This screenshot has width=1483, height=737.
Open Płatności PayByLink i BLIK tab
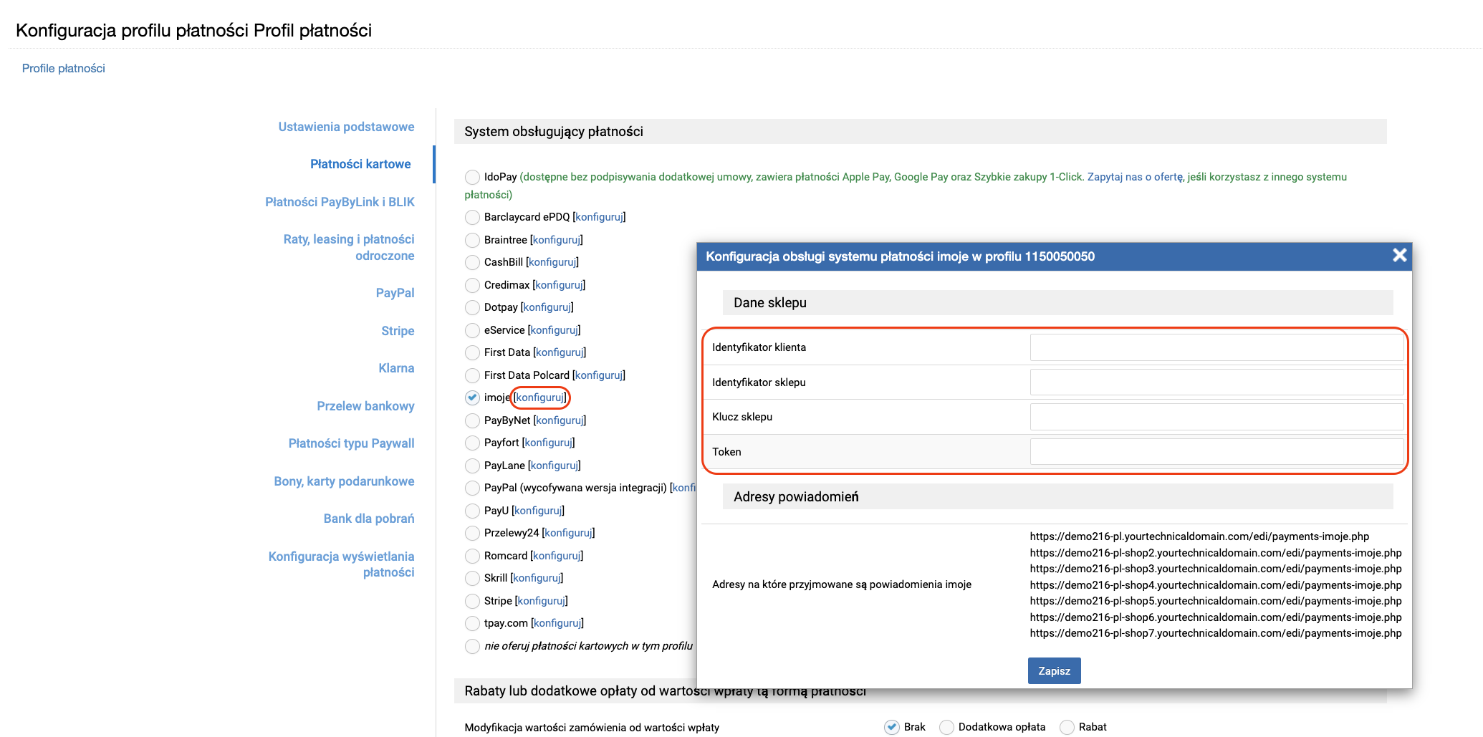(x=340, y=202)
